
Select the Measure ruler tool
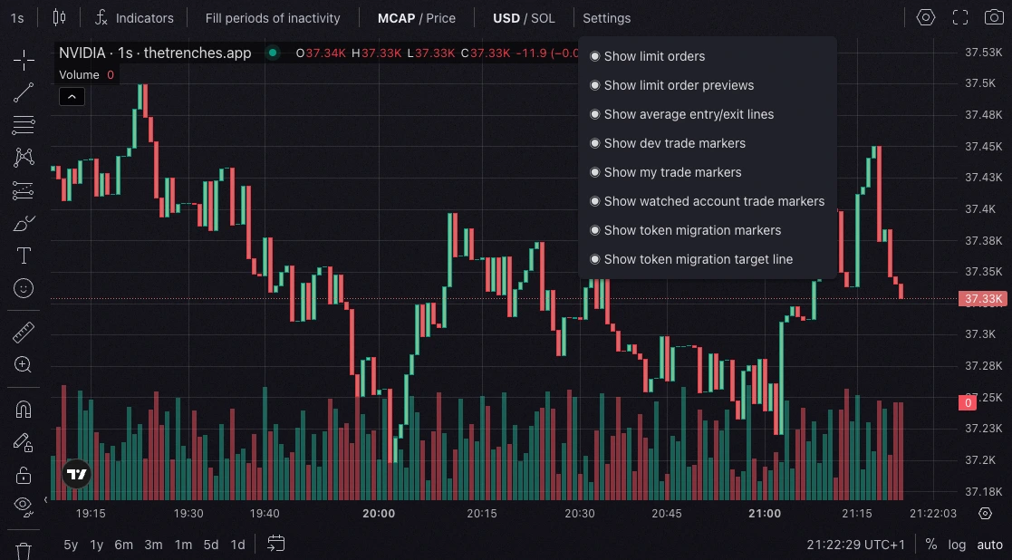pos(24,331)
